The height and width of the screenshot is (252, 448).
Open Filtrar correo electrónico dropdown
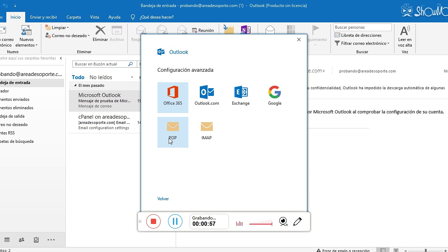(362, 43)
